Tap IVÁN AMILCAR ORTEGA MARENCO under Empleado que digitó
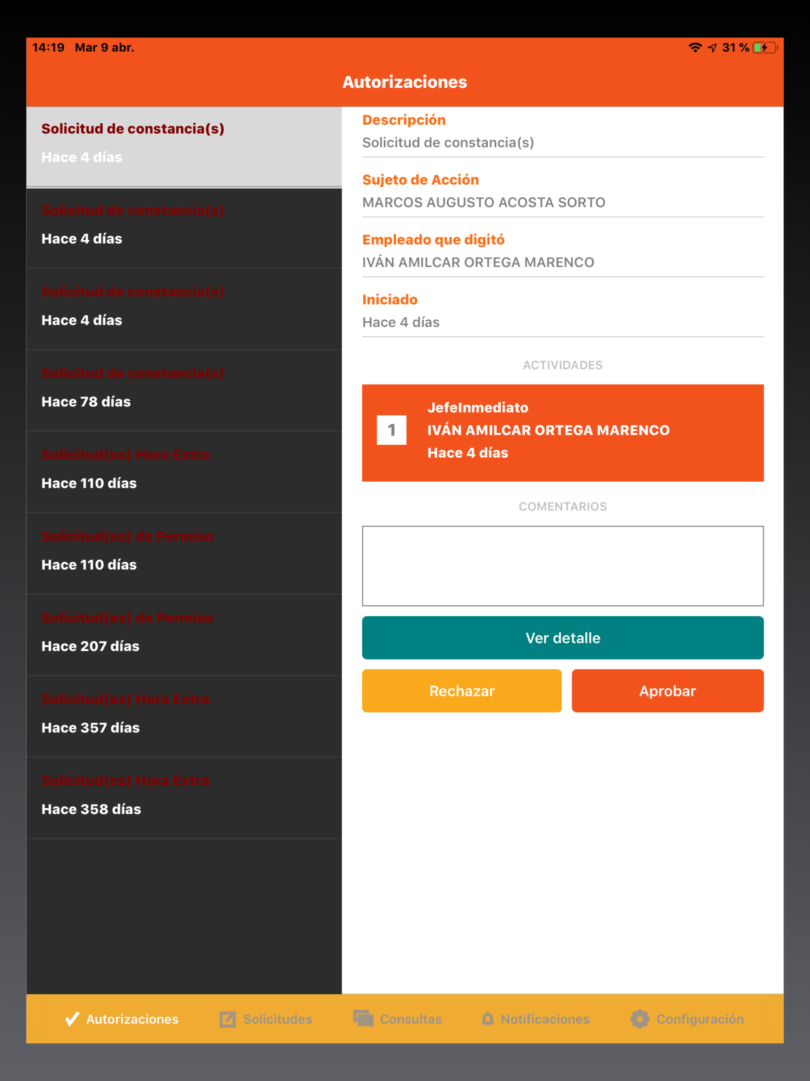The image size is (810, 1081). (x=478, y=262)
